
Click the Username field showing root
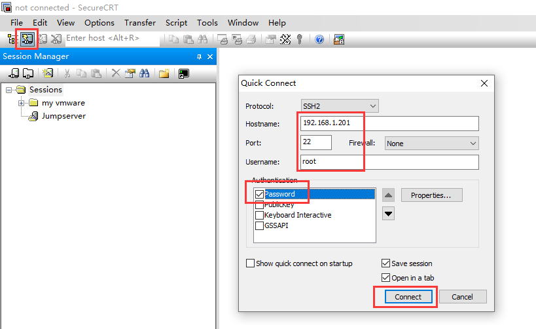[x=389, y=162]
